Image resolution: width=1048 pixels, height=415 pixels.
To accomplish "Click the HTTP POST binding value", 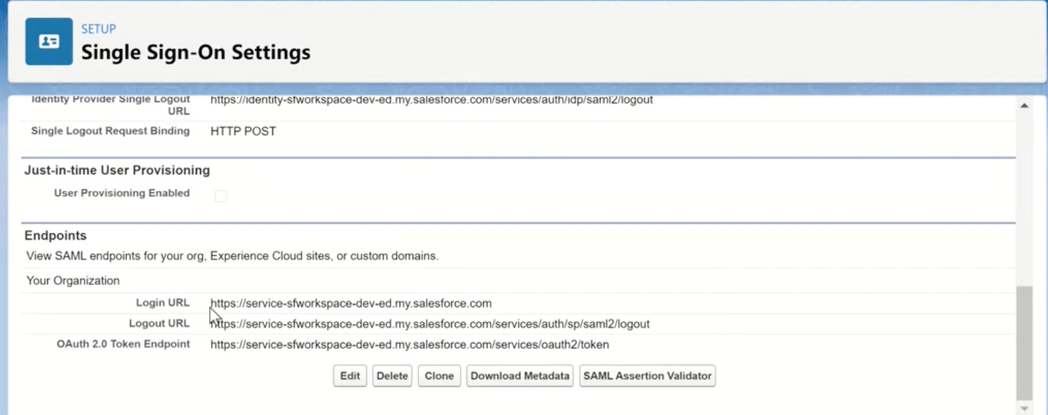I will (243, 131).
